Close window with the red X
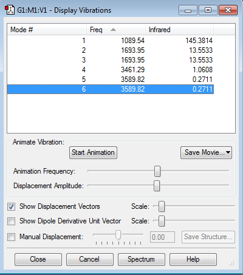Screen dimensions: 243x275 (x=228, y=10)
